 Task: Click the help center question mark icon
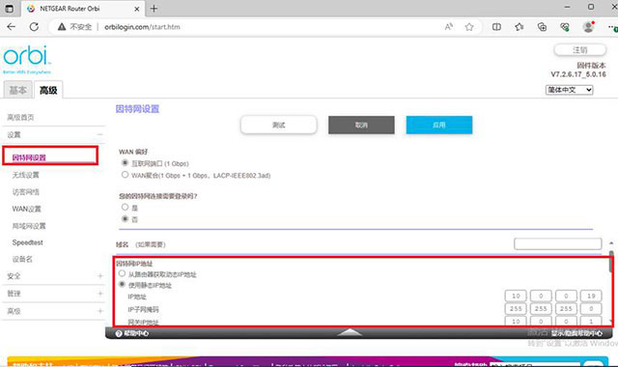pyautogui.click(x=119, y=333)
